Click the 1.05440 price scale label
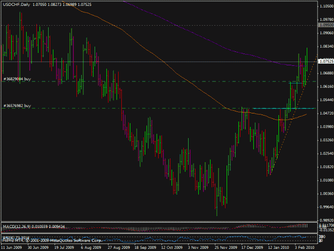Image resolution: width=334 pixels, height=251 pixels. tap(327, 100)
